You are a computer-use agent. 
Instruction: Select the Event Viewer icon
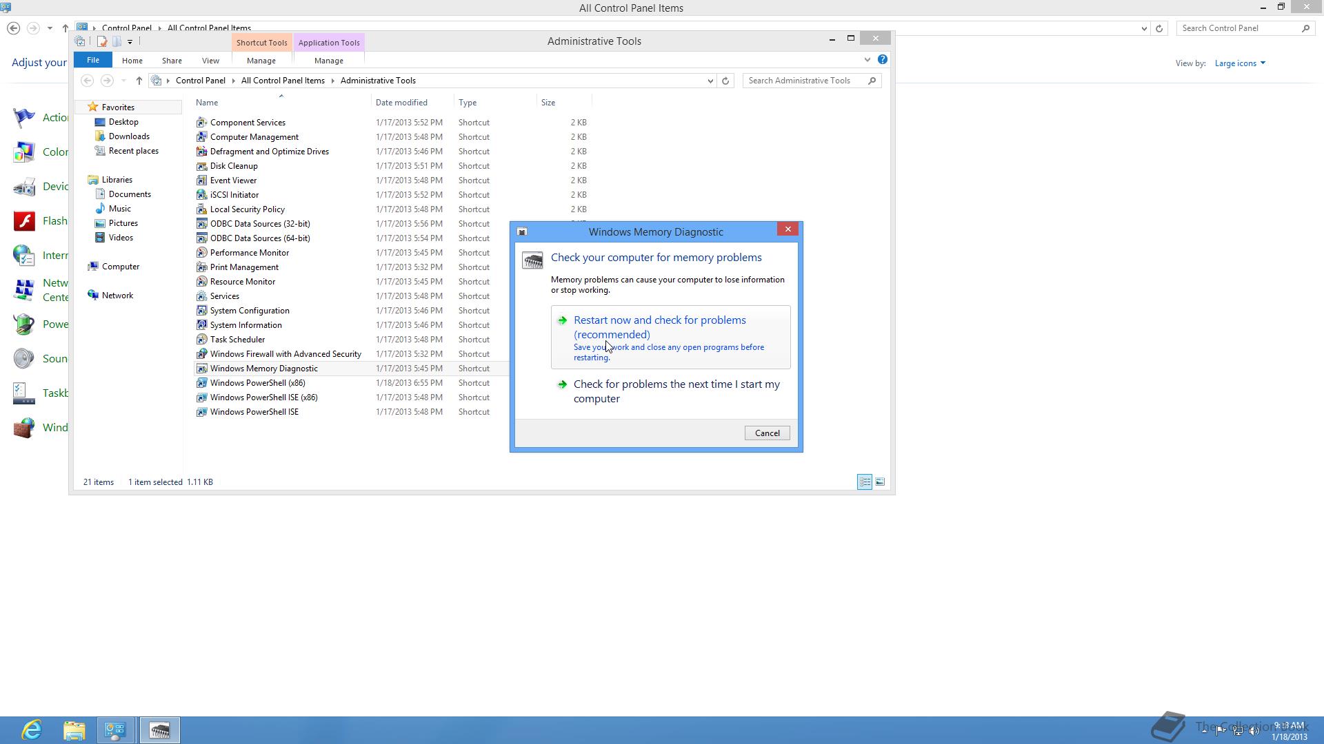click(x=201, y=180)
